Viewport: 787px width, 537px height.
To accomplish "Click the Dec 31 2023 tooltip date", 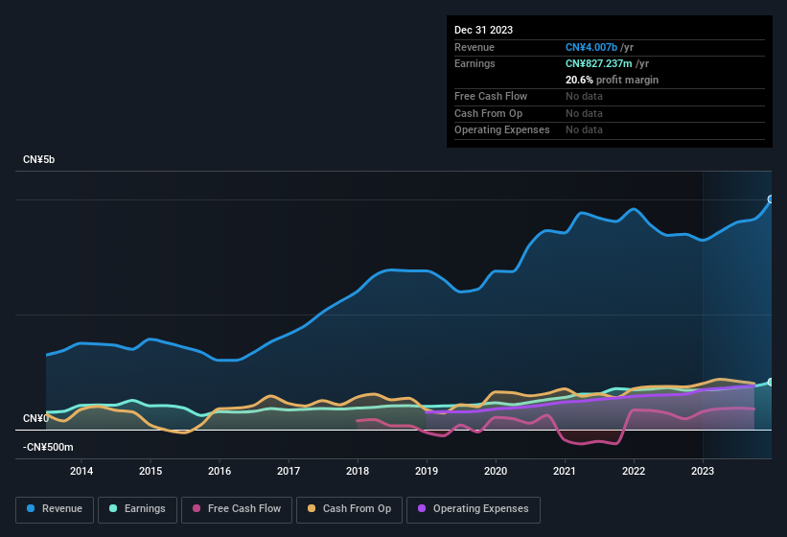I will click(x=483, y=30).
